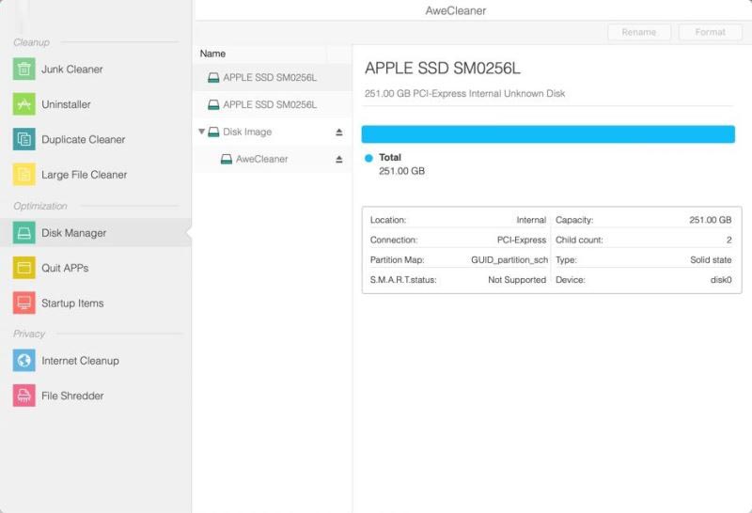Click '251.00 GB PCI-Express Internal Unknown Disk' subtitle
Image resolution: width=752 pixels, height=513 pixels.
[464, 94]
